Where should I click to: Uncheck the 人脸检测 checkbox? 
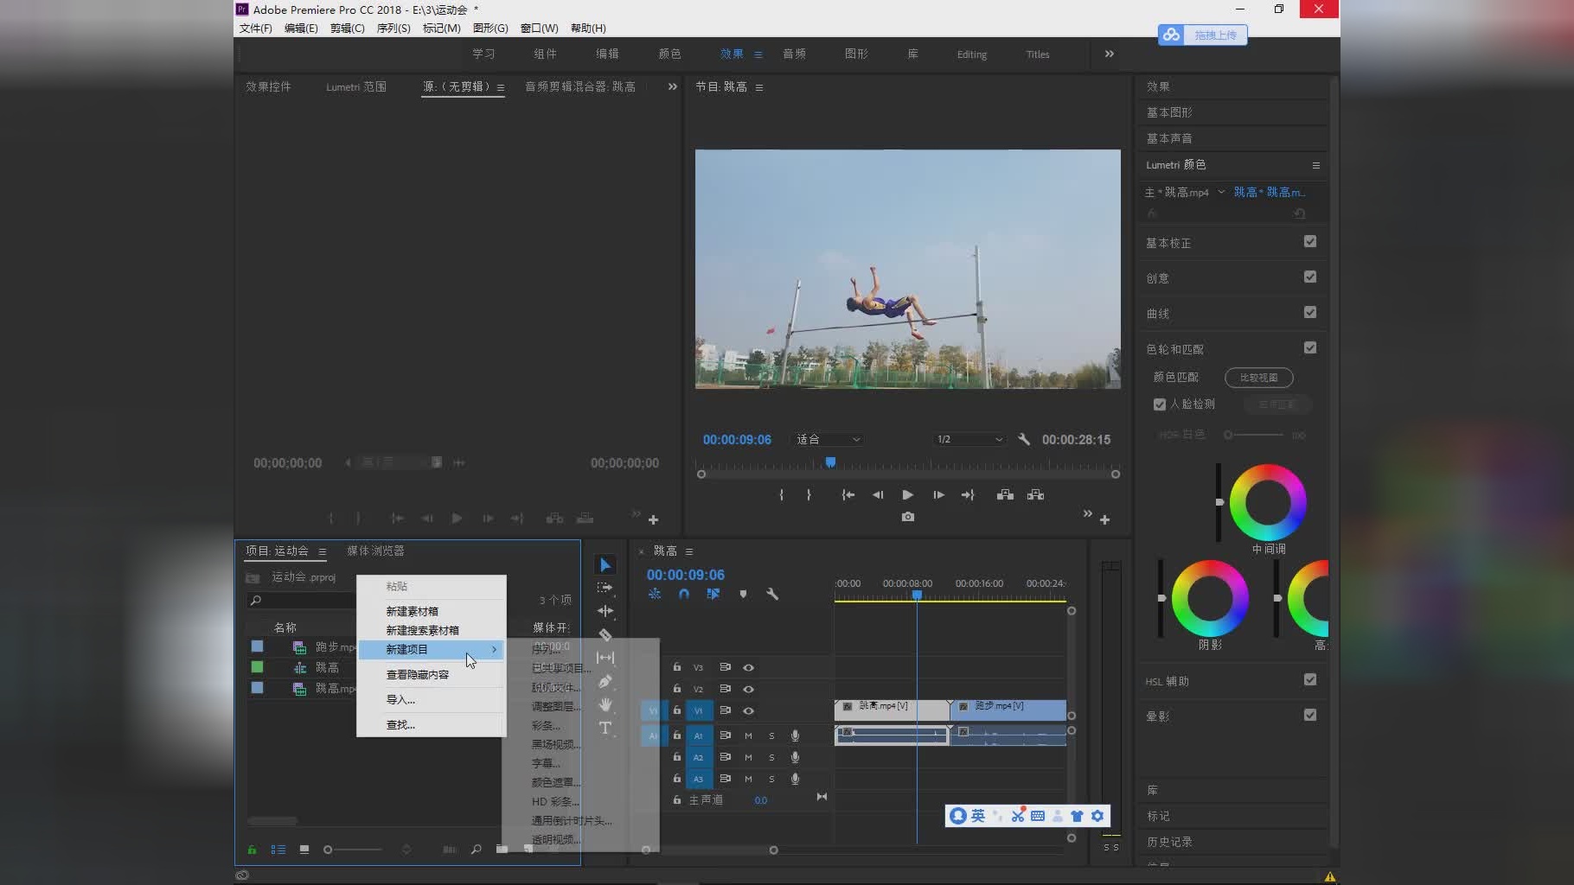pos(1160,404)
